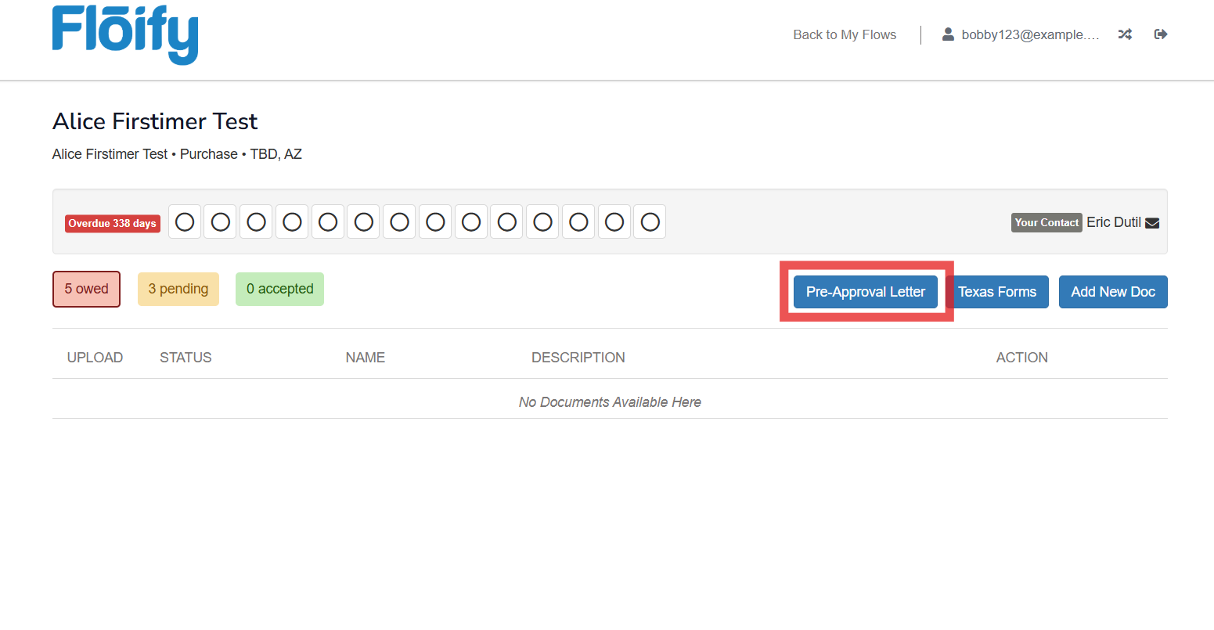Screen dimensions: 1214x630
Task: Show the 5 owed documents
Action: point(86,289)
